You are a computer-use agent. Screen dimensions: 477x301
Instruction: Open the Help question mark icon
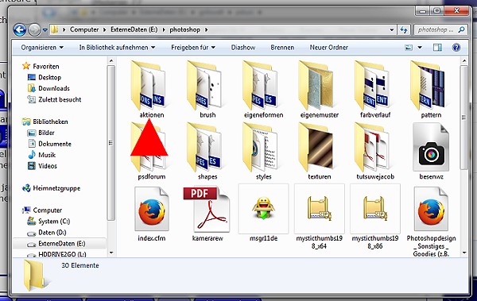pyautogui.click(x=456, y=48)
